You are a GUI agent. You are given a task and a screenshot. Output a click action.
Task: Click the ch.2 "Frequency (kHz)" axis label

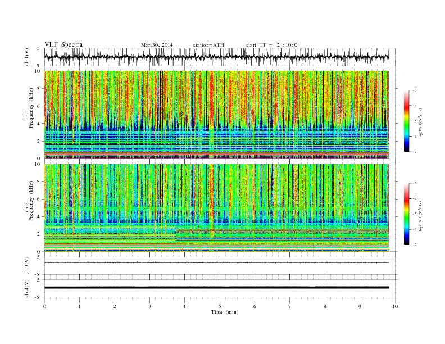click(x=31, y=201)
